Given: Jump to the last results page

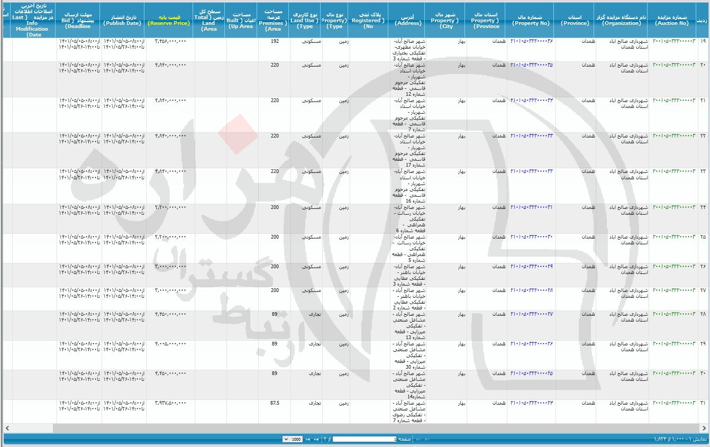Looking at the screenshot, I should 308,439.
